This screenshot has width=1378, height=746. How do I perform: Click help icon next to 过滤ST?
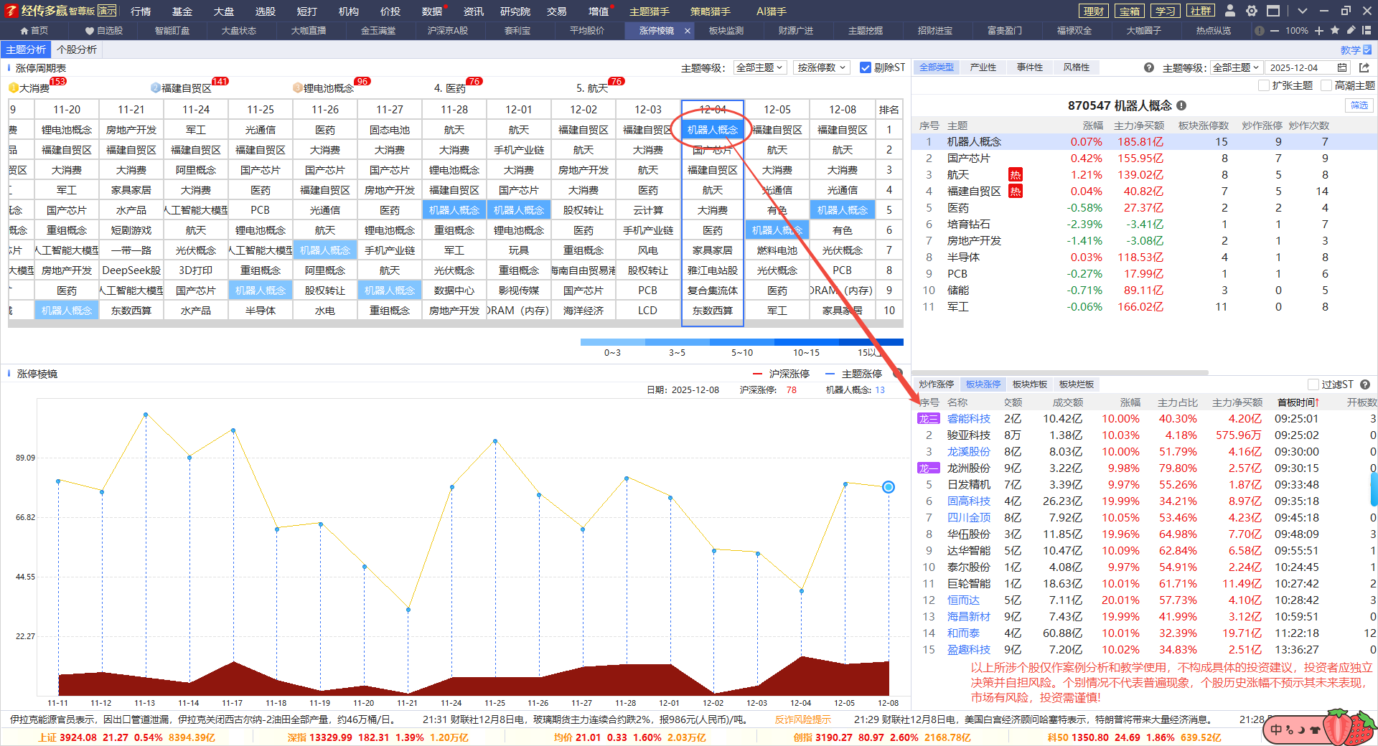tap(1365, 384)
